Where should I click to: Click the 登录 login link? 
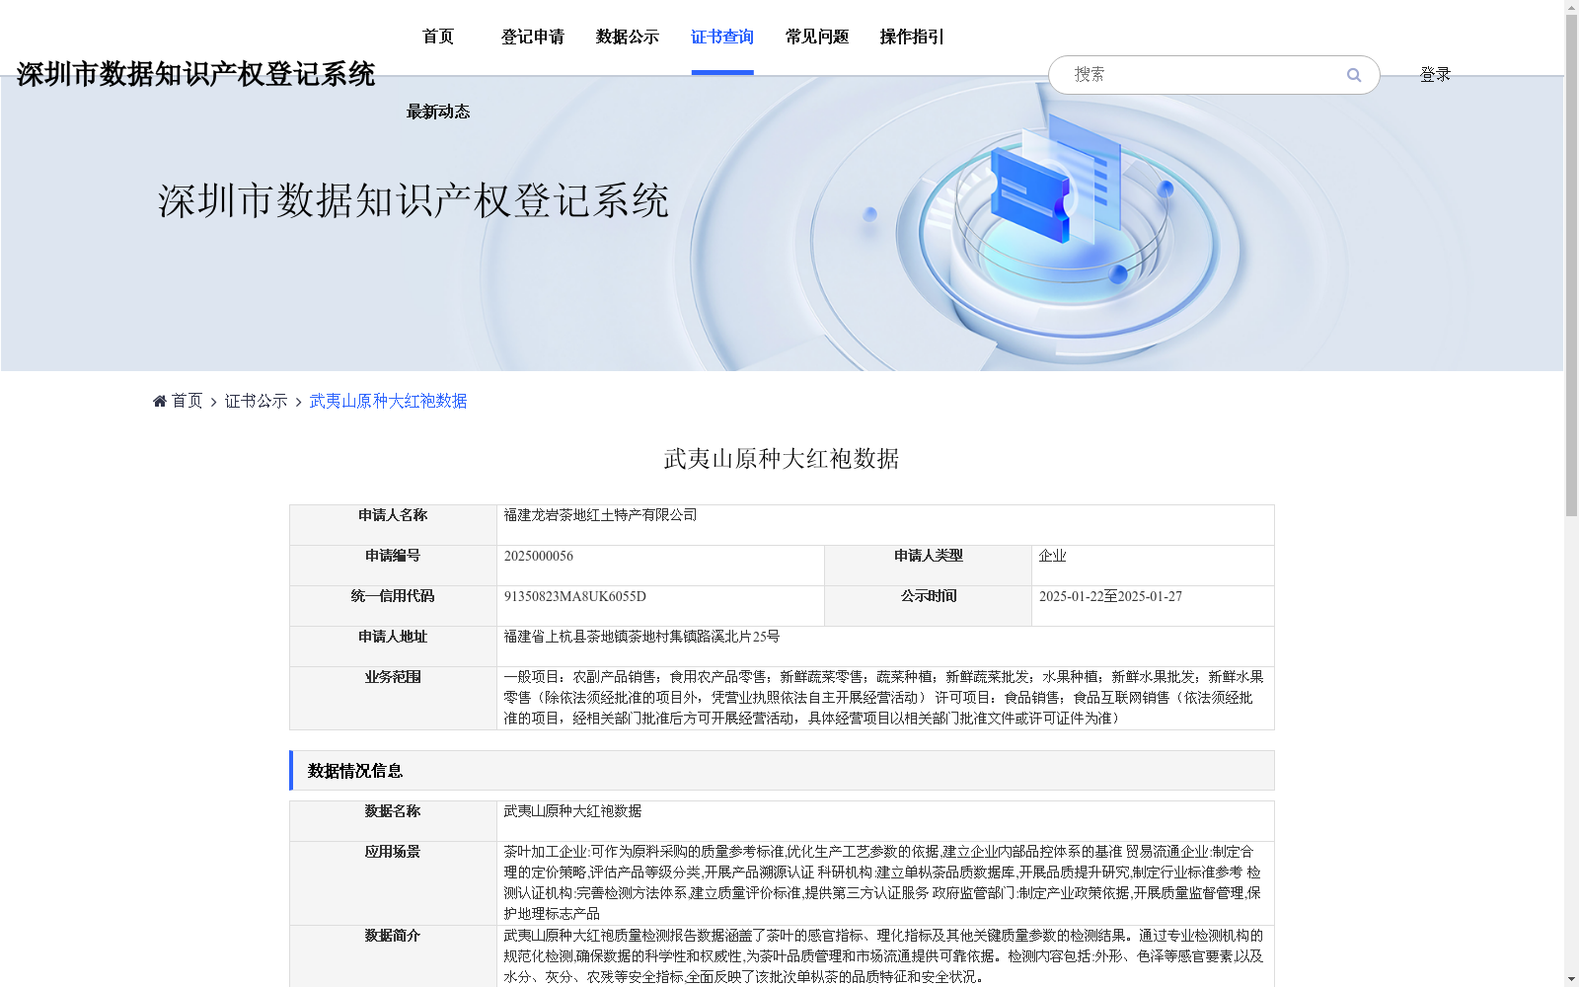pyautogui.click(x=1435, y=74)
